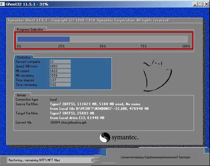Click the 0% progress scale label
This screenshot has height=166, width=210.
19,46
